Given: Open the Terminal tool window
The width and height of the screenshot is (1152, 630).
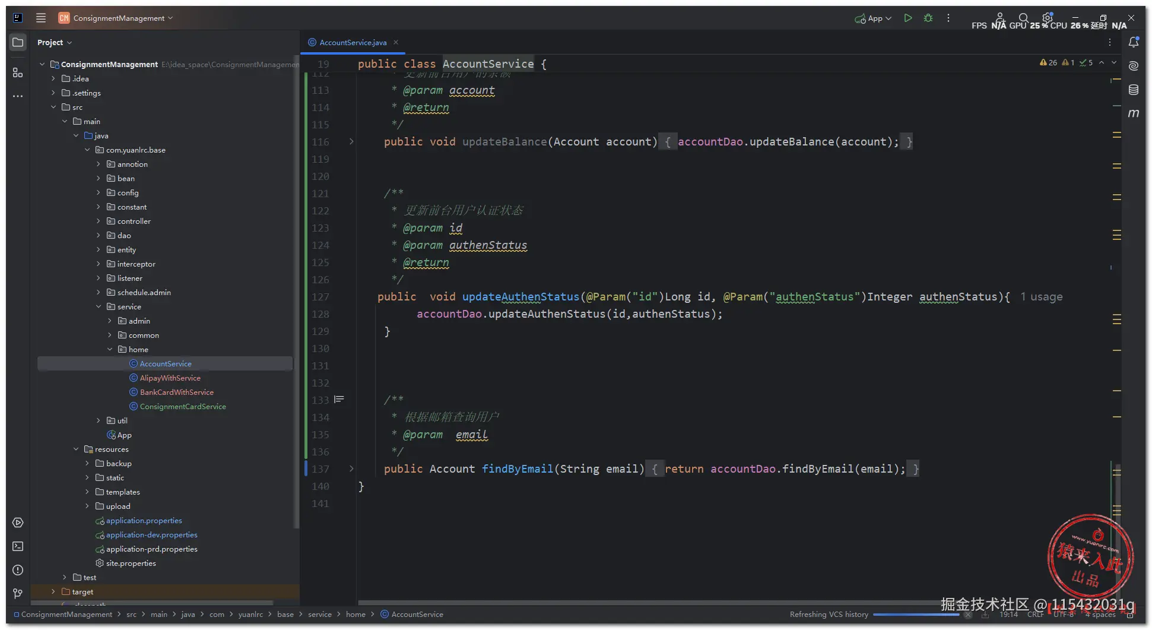Looking at the screenshot, I should pos(18,546).
